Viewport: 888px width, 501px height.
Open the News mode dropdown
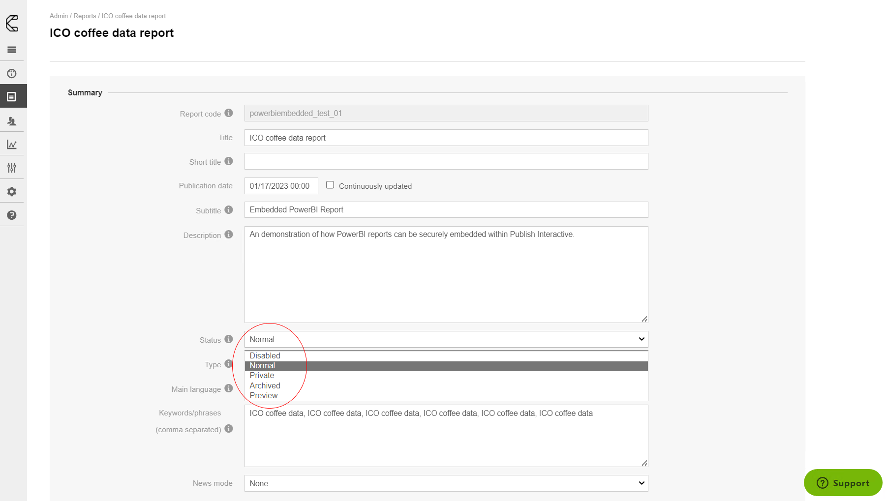(446, 483)
